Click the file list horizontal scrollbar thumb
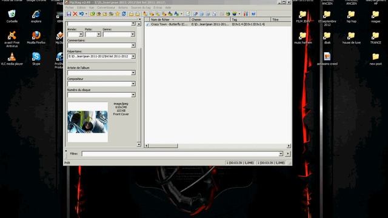 [163, 146]
